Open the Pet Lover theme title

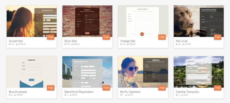(182, 41)
